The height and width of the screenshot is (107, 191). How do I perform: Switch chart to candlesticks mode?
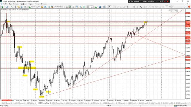click(70, 7)
